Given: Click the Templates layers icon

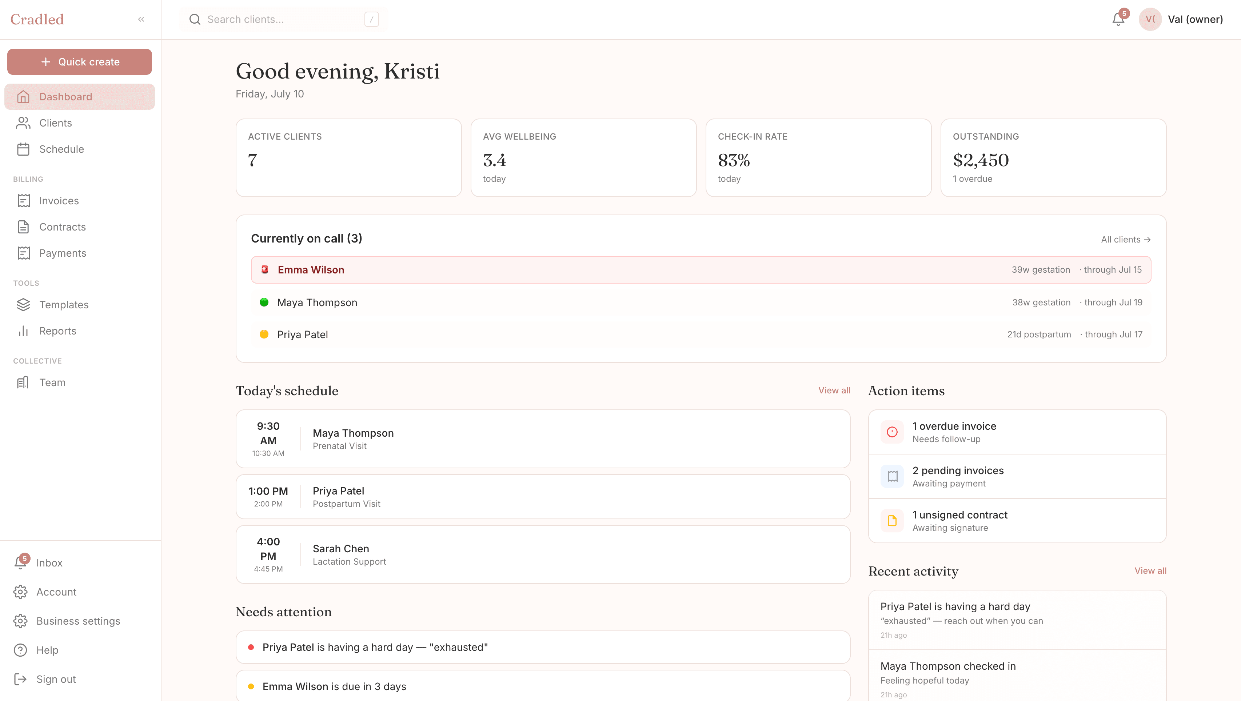Looking at the screenshot, I should pyautogui.click(x=23, y=305).
